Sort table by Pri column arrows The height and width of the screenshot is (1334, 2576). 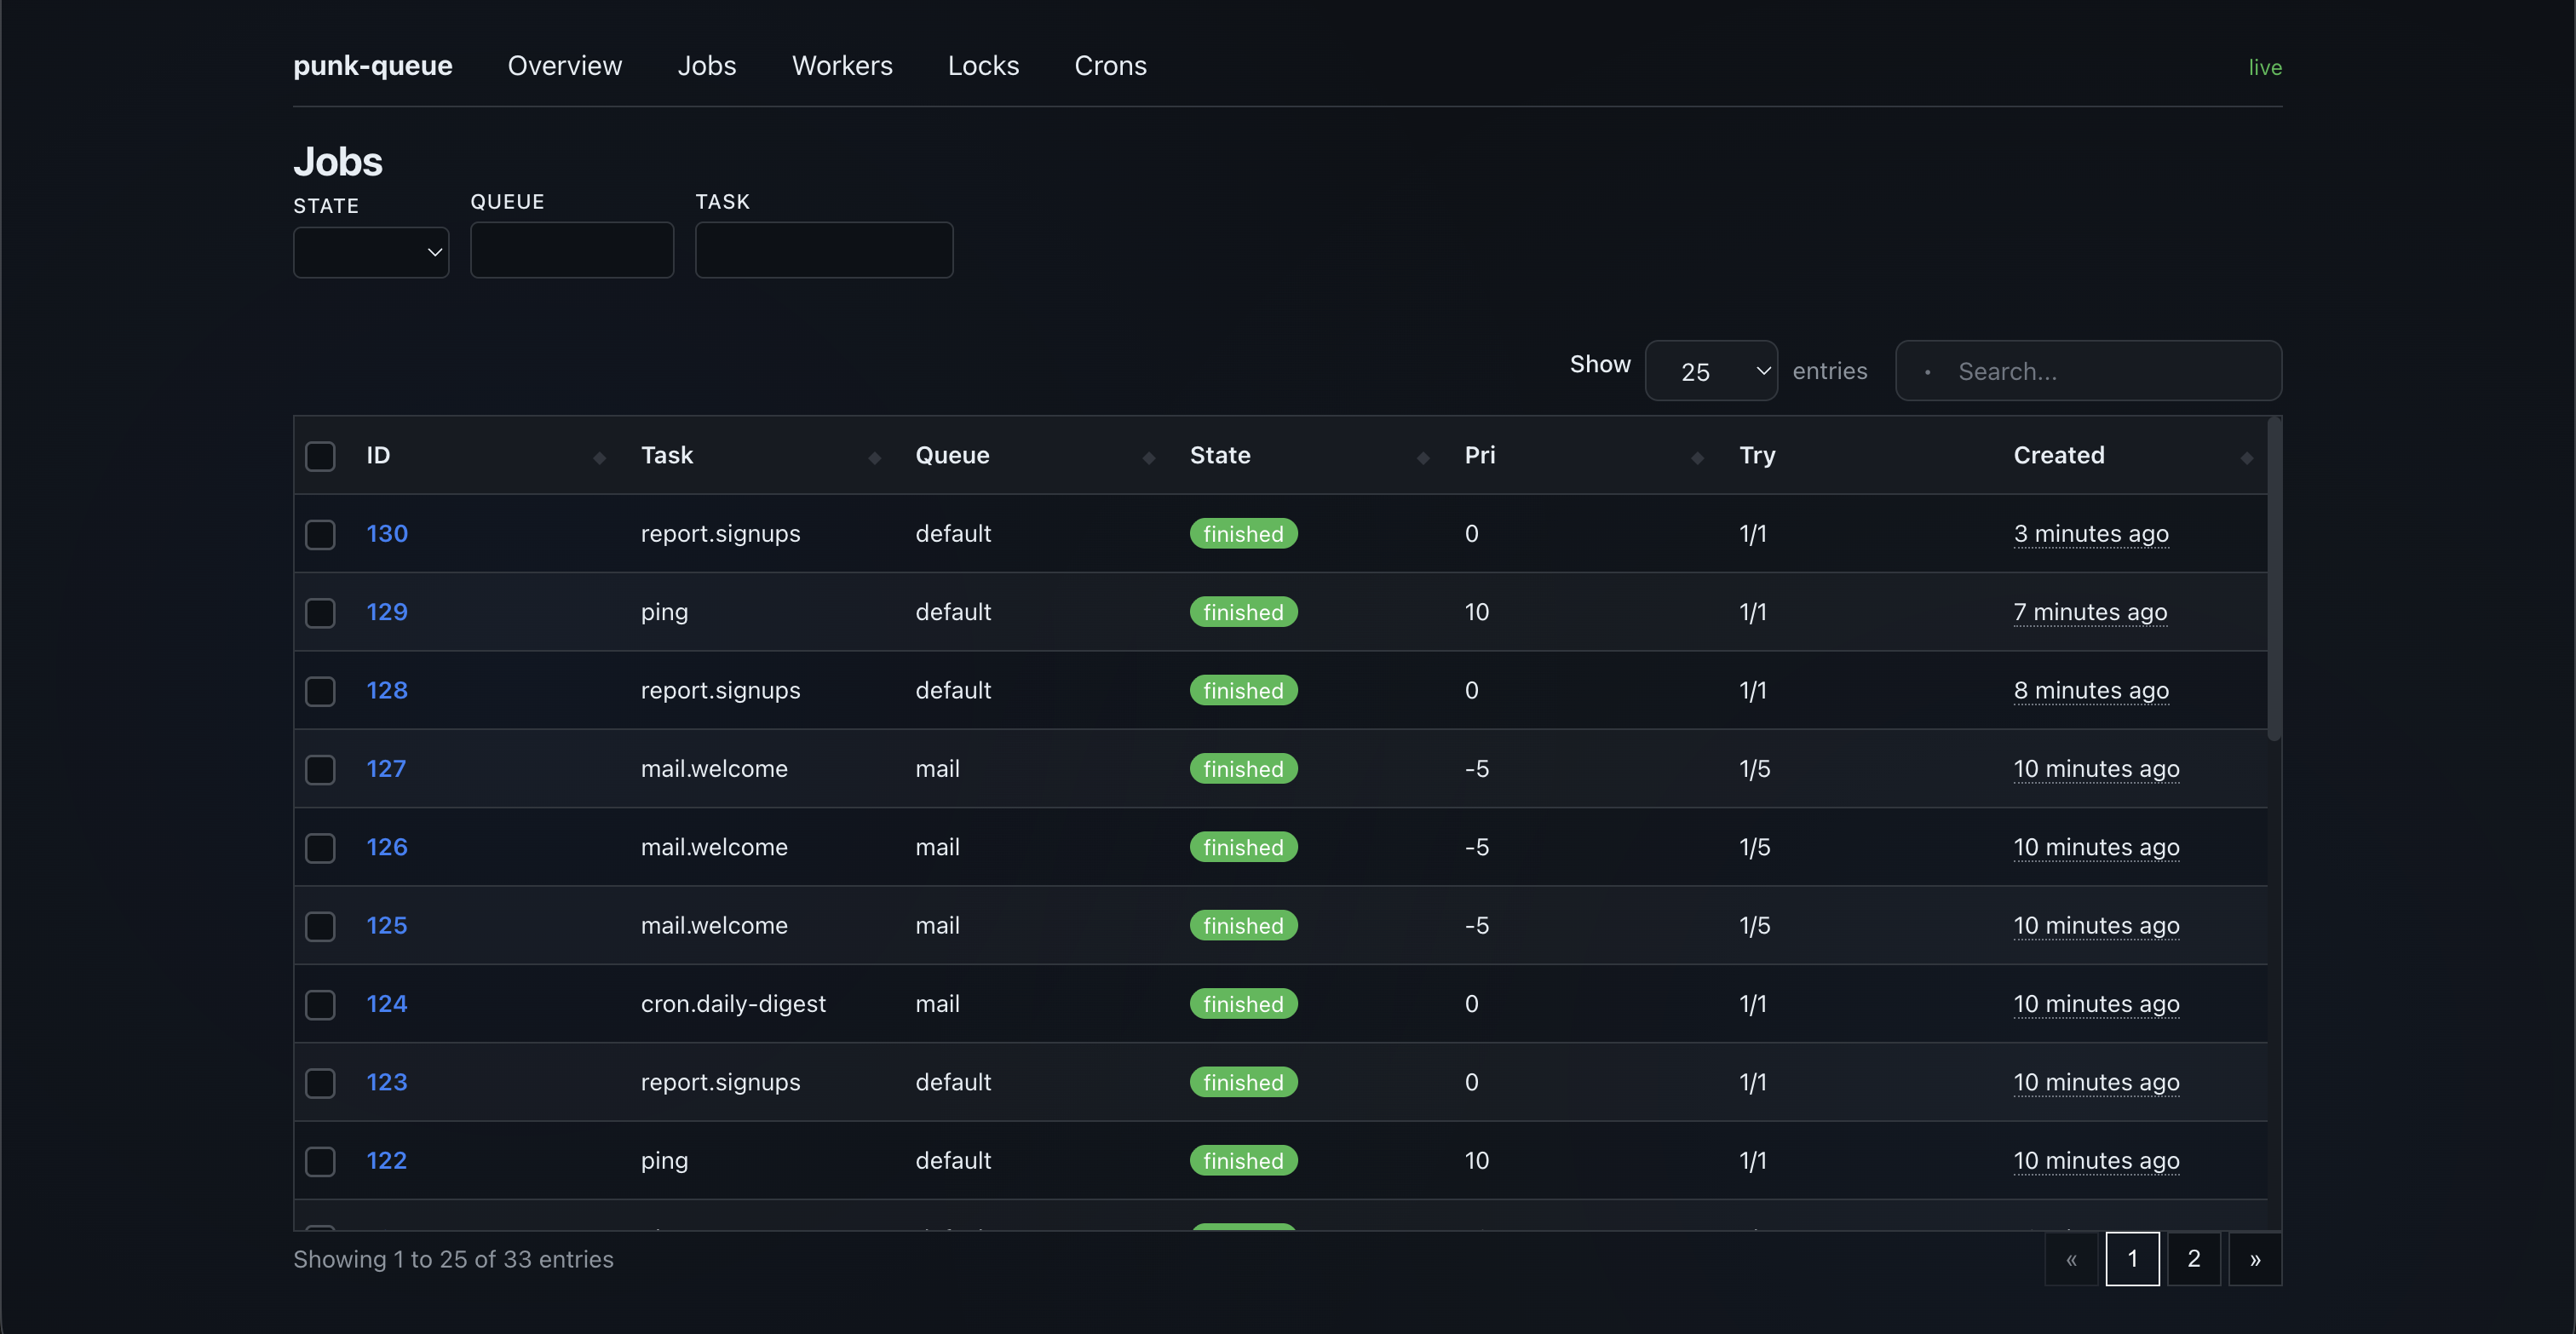[x=1697, y=457]
